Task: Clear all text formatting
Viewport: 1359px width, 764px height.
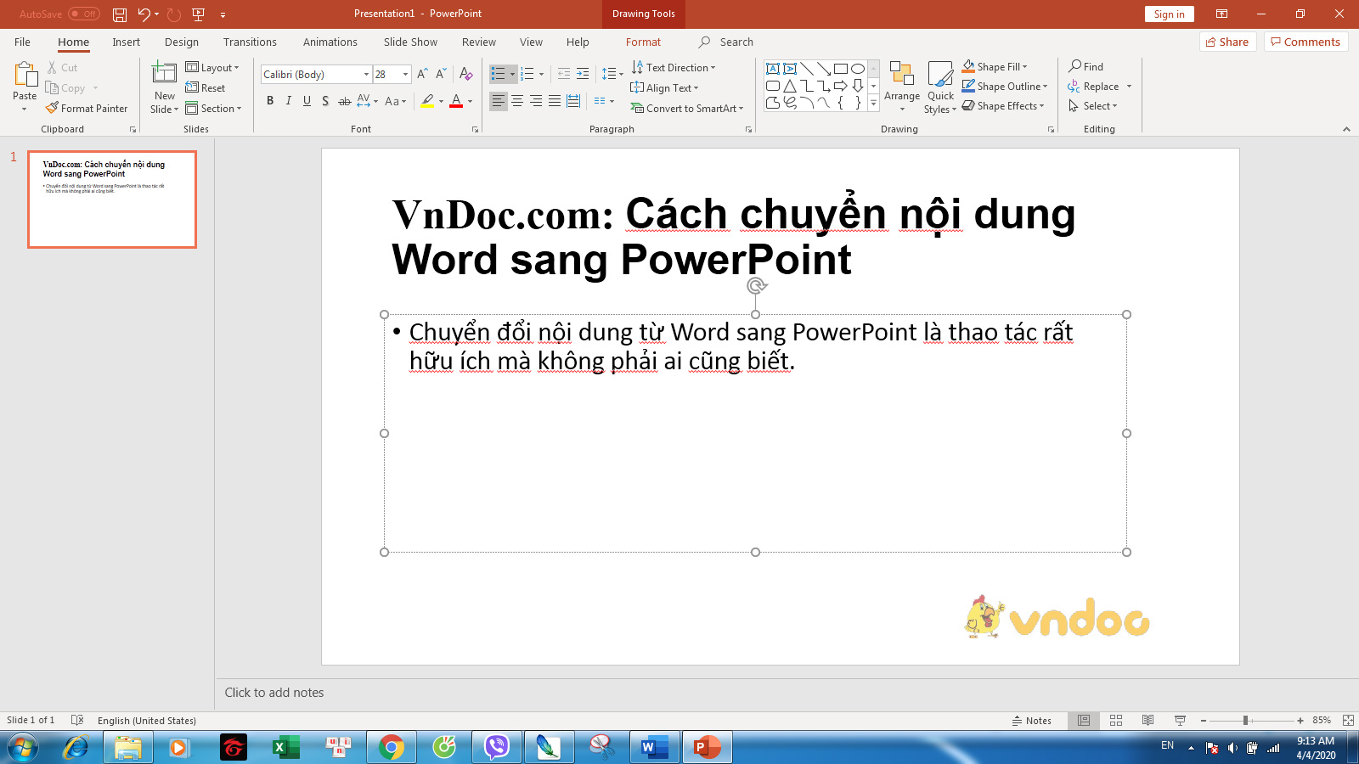Action: click(465, 74)
